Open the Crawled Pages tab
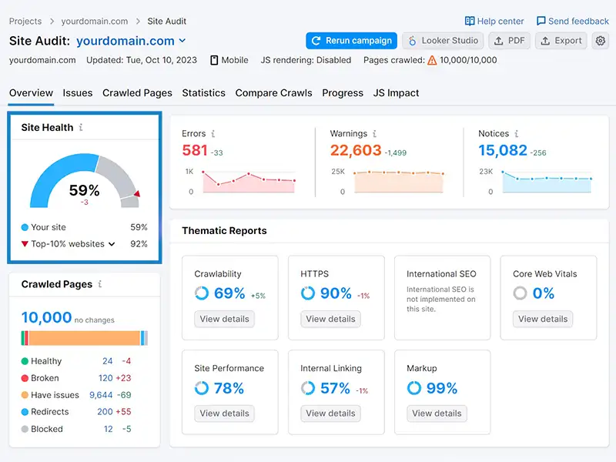The height and width of the screenshot is (462, 616). pos(137,93)
